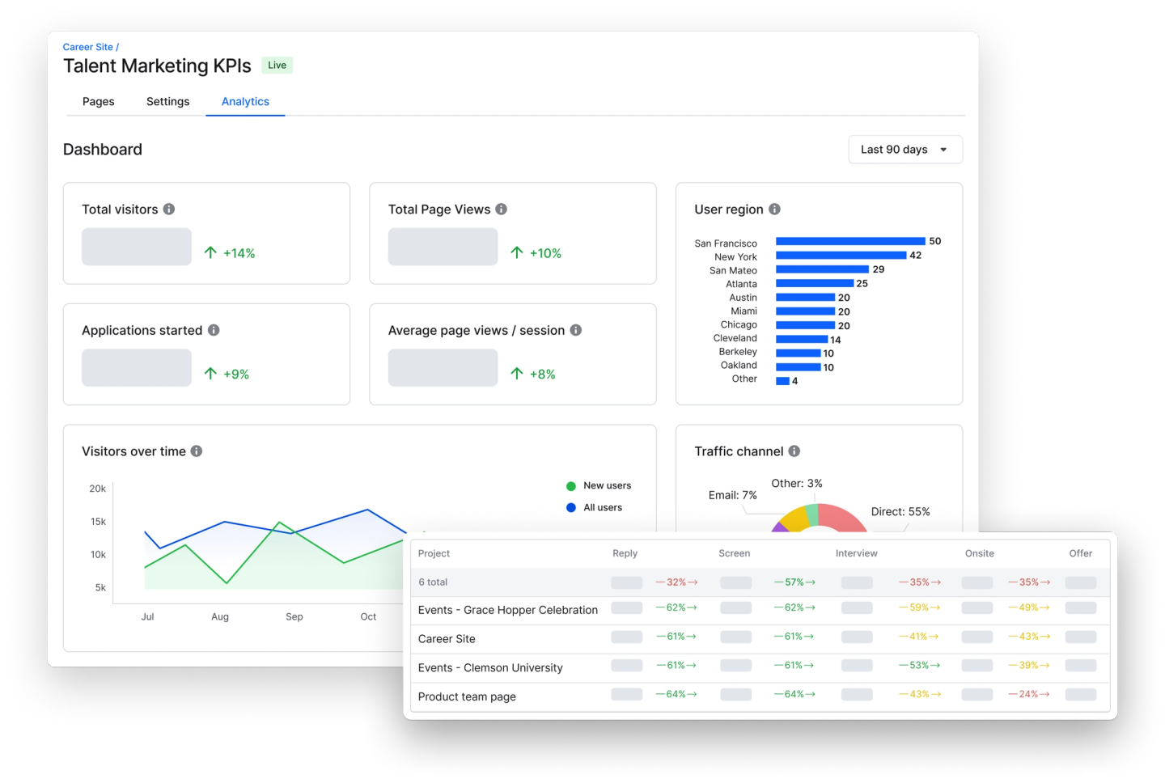Viewport: 1165px width, 783px height.
Task: Click the +14% Total visitors change
Action: point(239,253)
